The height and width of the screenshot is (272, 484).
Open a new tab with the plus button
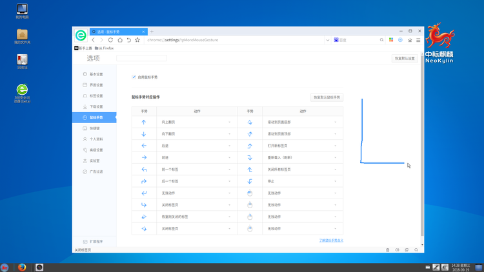[x=152, y=32]
